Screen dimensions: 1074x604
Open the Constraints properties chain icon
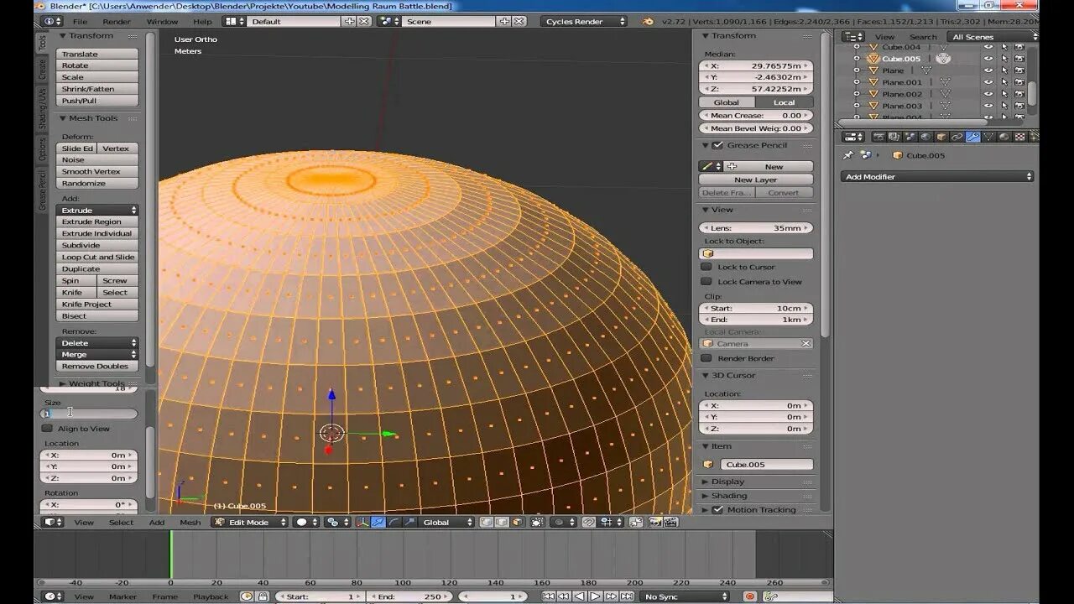957,137
